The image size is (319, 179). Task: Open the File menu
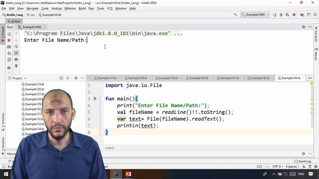pos(3,8)
